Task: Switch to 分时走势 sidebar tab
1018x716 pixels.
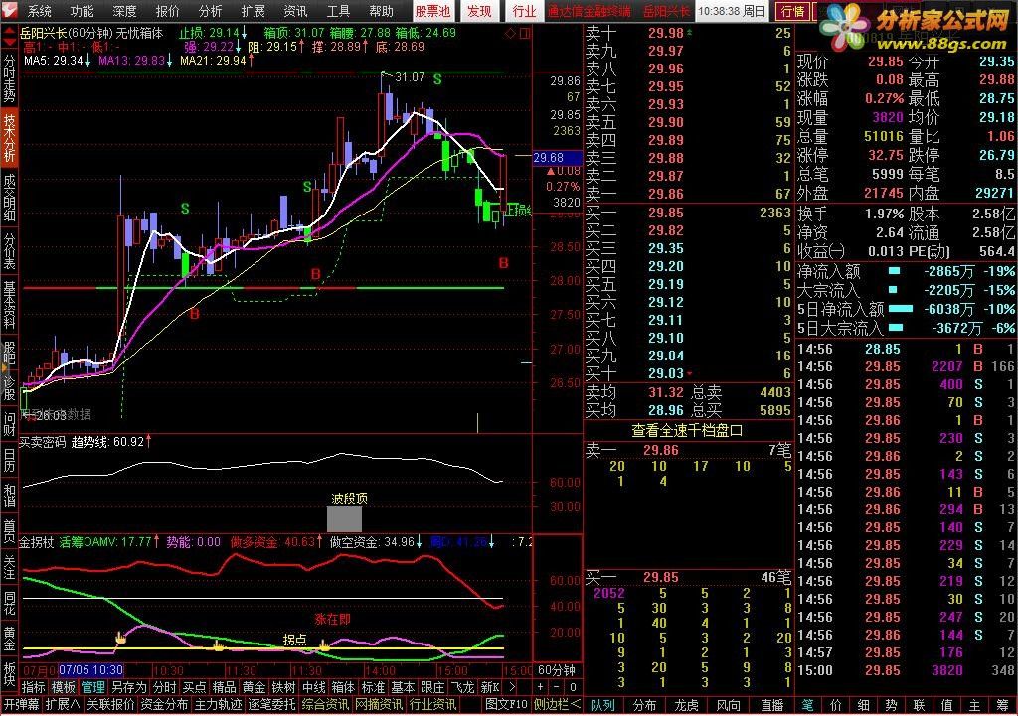Action: pos(9,78)
